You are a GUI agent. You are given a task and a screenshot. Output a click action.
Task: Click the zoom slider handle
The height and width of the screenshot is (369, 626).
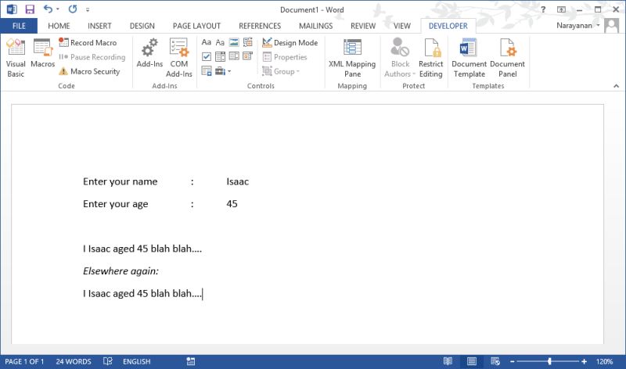point(550,361)
